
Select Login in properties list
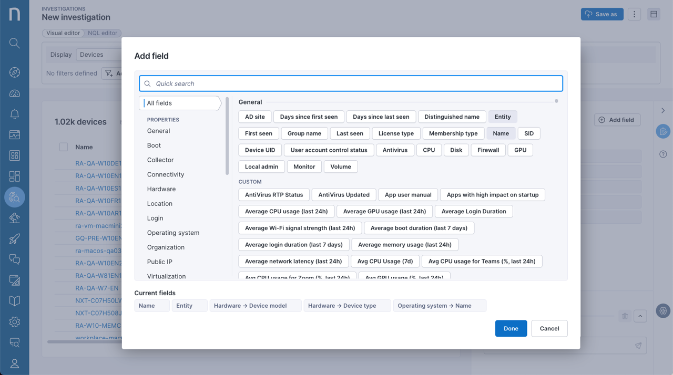(155, 218)
